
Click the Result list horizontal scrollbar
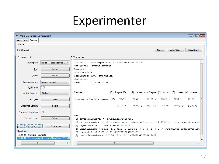pos(37,143)
